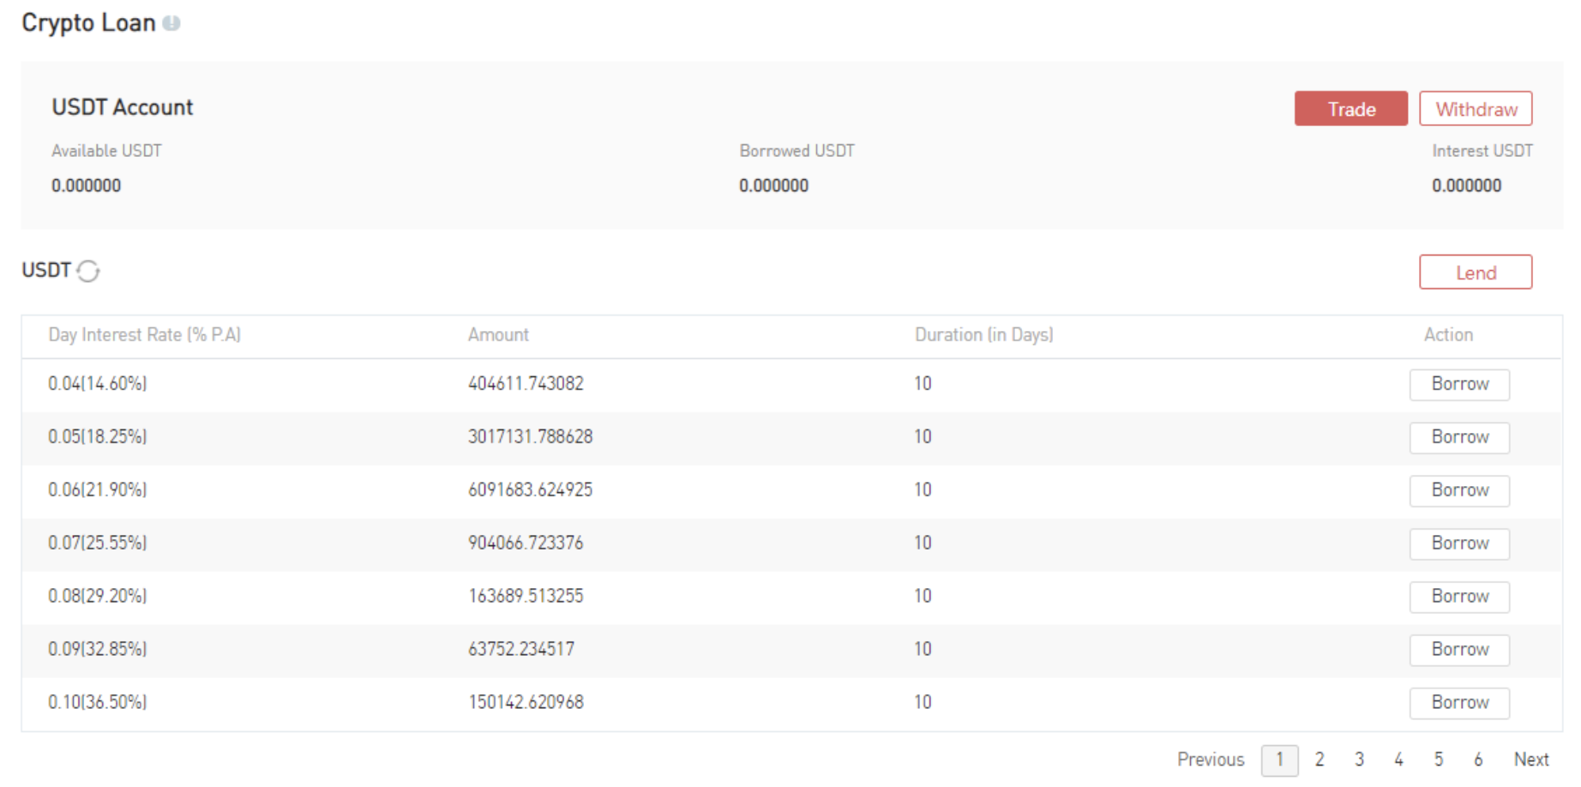
Task: Borrow at 0.07(25.55%) rate
Action: 1459,544
